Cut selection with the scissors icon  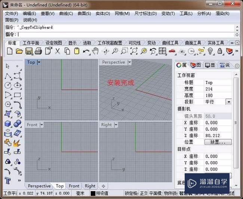[58, 51]
